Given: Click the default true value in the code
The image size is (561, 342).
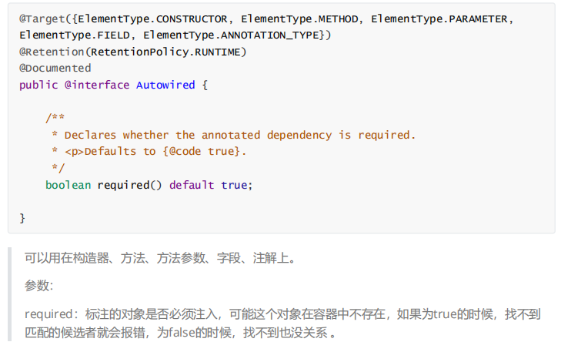Looking at the screenshot, I should pyautogui.click(x=209, y=185).
